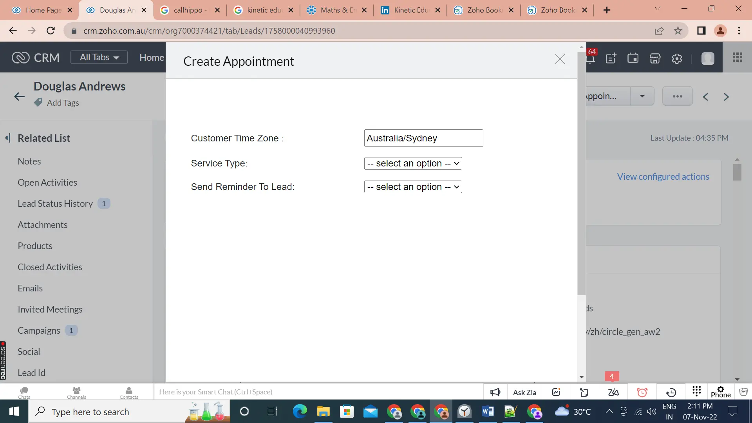The height and width of the screenshot is (423, 752).
Task: Open the Channels panel at the bottom
Action: point(76,392)
